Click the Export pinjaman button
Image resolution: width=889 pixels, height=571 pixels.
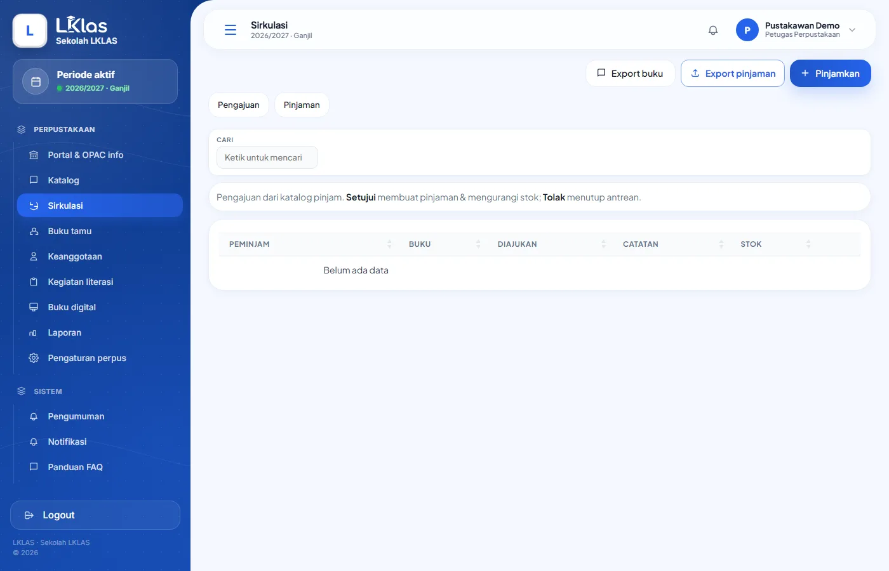click(x=733, y=74)
